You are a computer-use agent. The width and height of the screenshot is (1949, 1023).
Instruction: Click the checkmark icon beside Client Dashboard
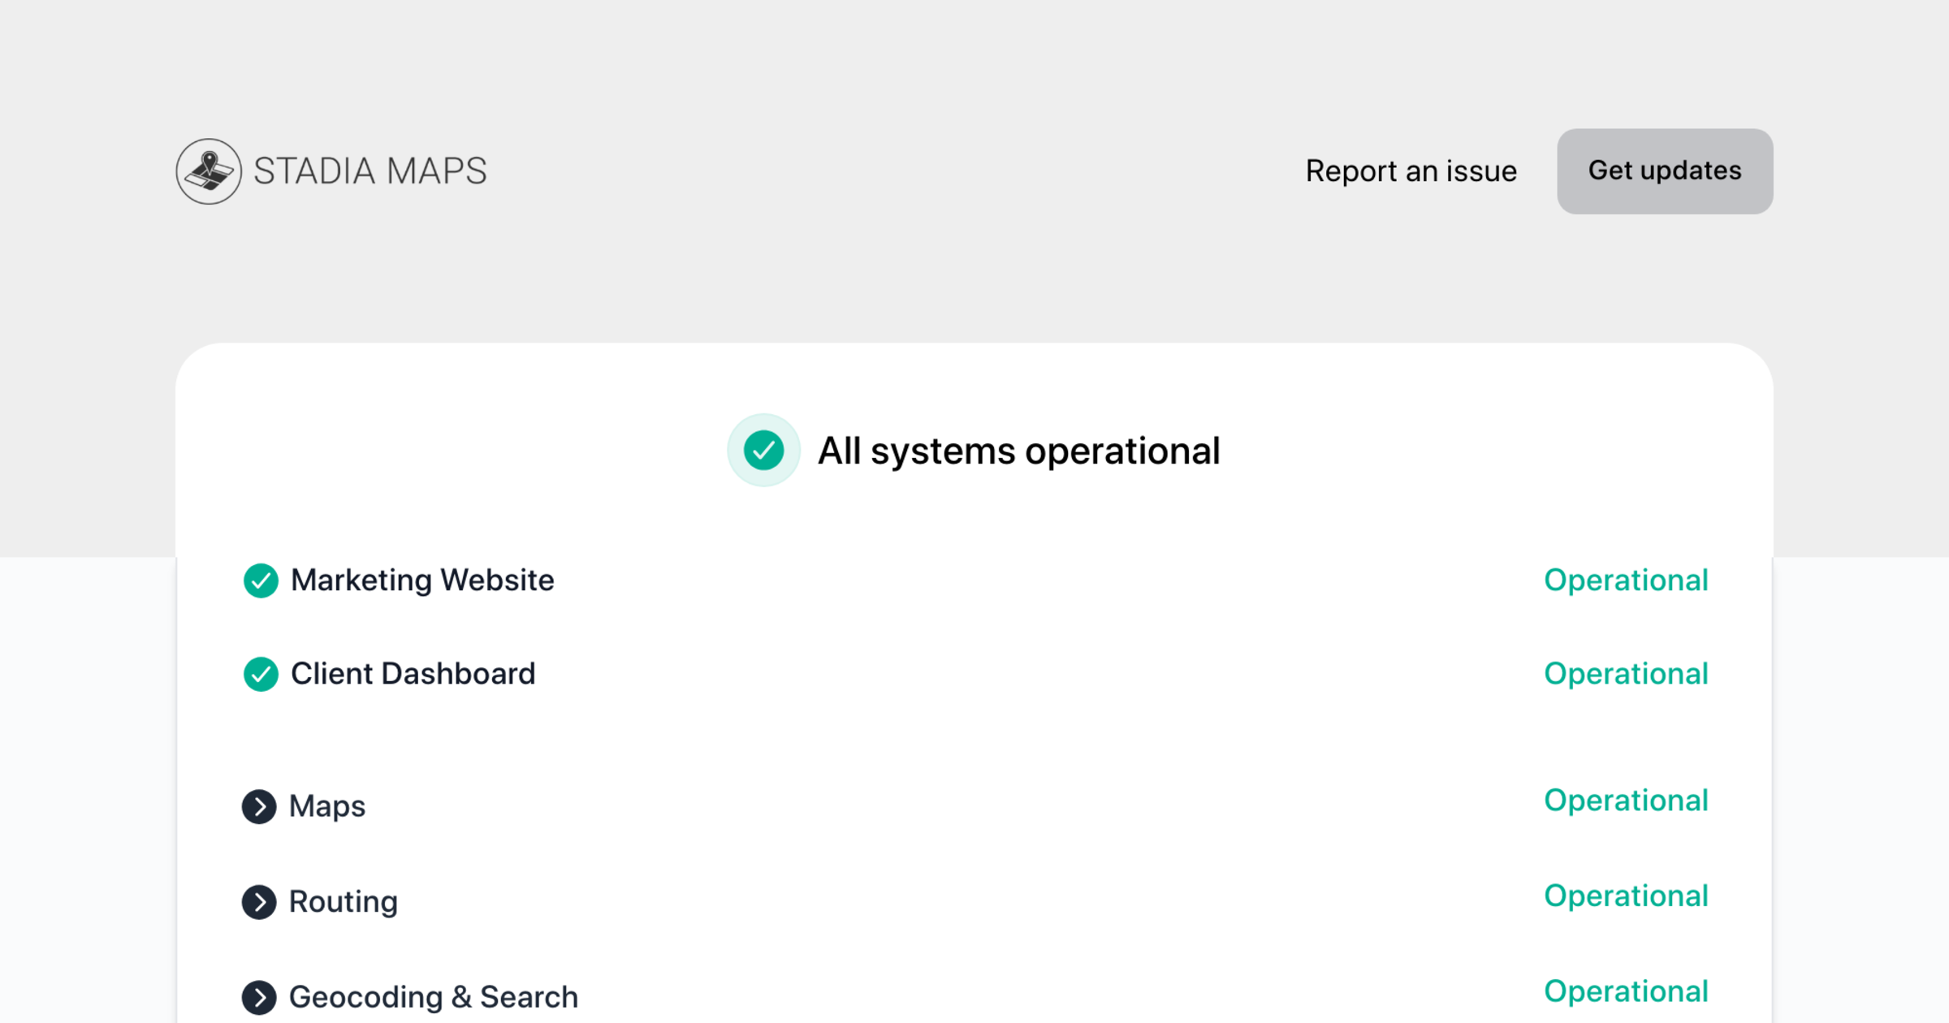(261, 675)
